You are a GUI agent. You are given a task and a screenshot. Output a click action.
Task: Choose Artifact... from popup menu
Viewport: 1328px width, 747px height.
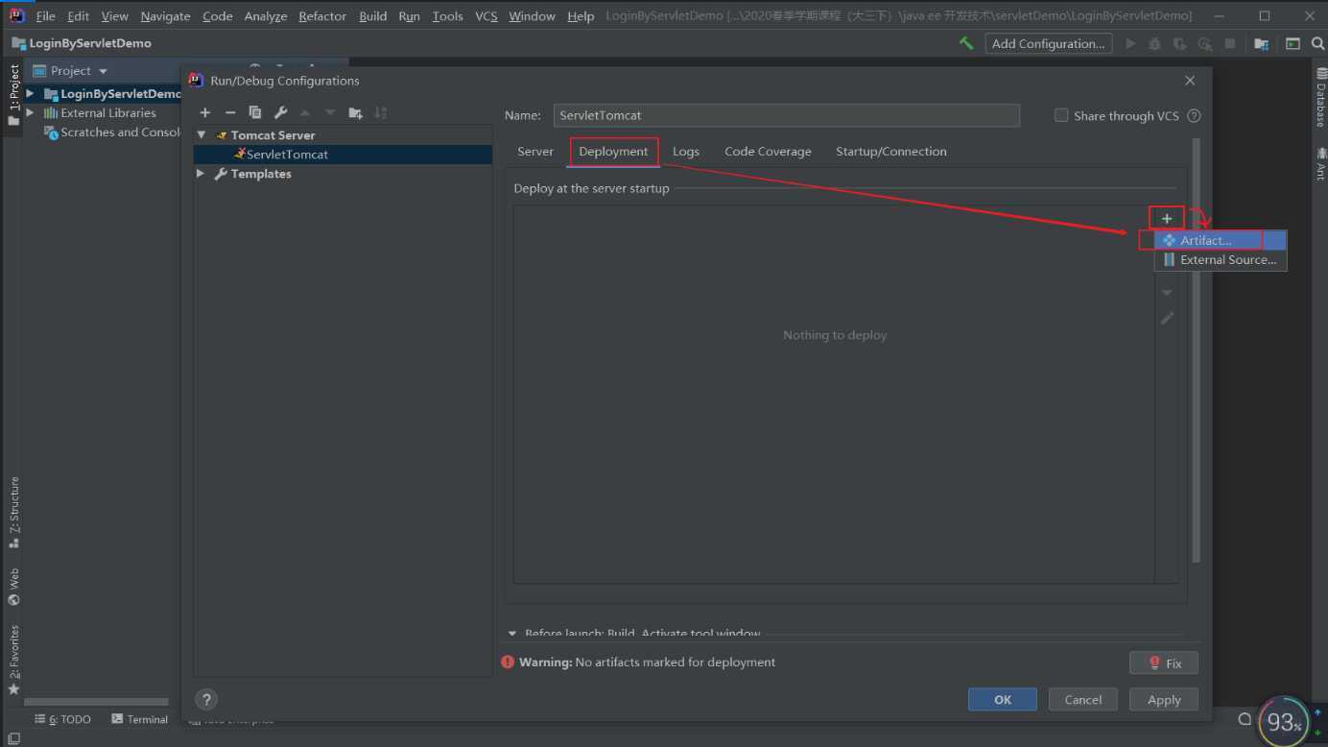tap(1221, 241)
